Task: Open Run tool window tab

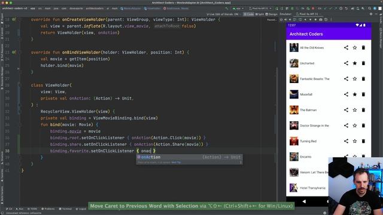Action: click(20, 209)
